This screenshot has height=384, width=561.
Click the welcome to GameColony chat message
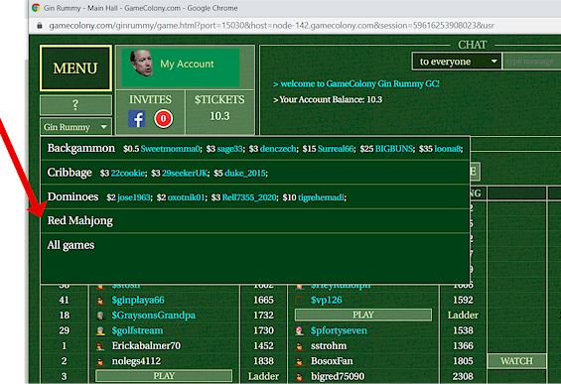click(x=356, y=83)
